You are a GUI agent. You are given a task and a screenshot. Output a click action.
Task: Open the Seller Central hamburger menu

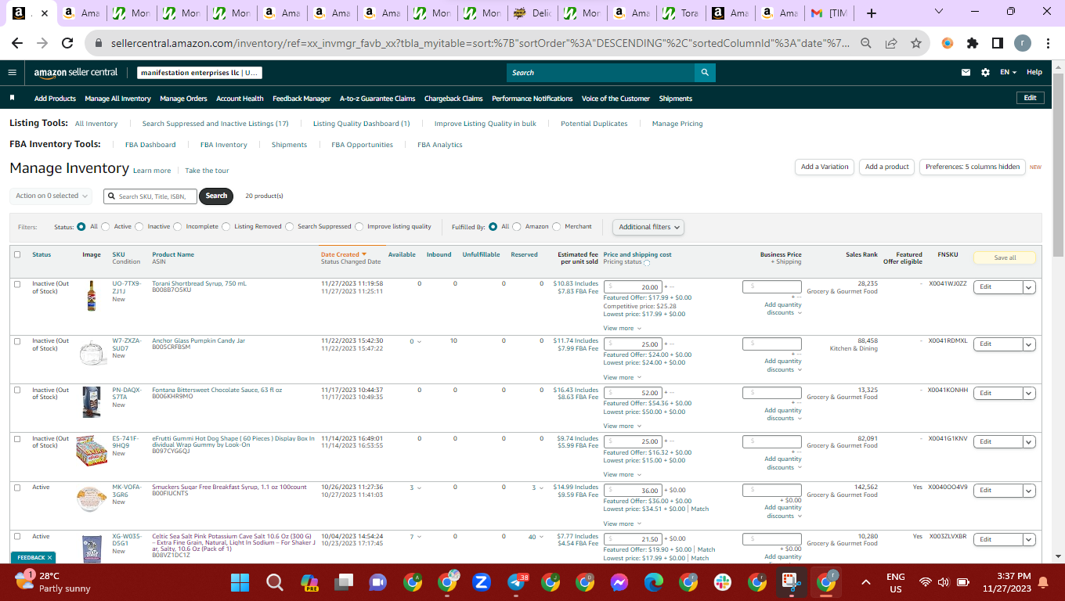(12, 73)
